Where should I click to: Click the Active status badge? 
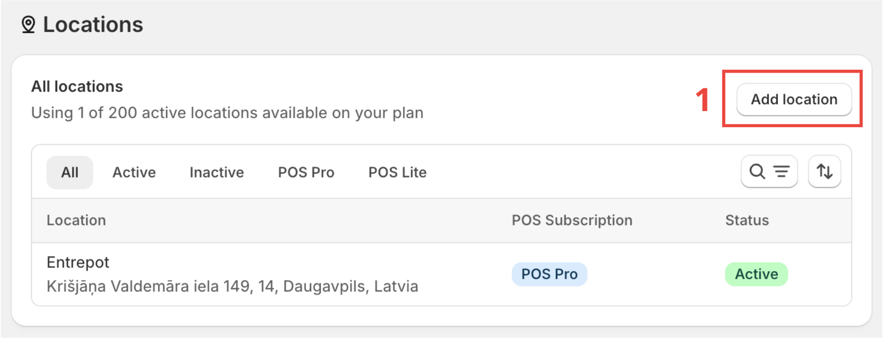tap(756, 274)
